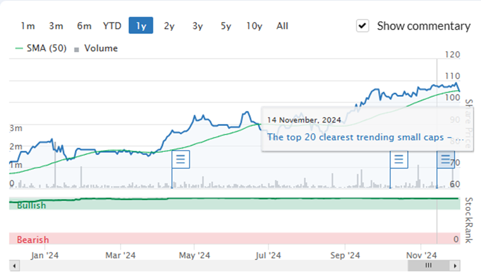Open the commentary marker near May '24

[181, 159]
